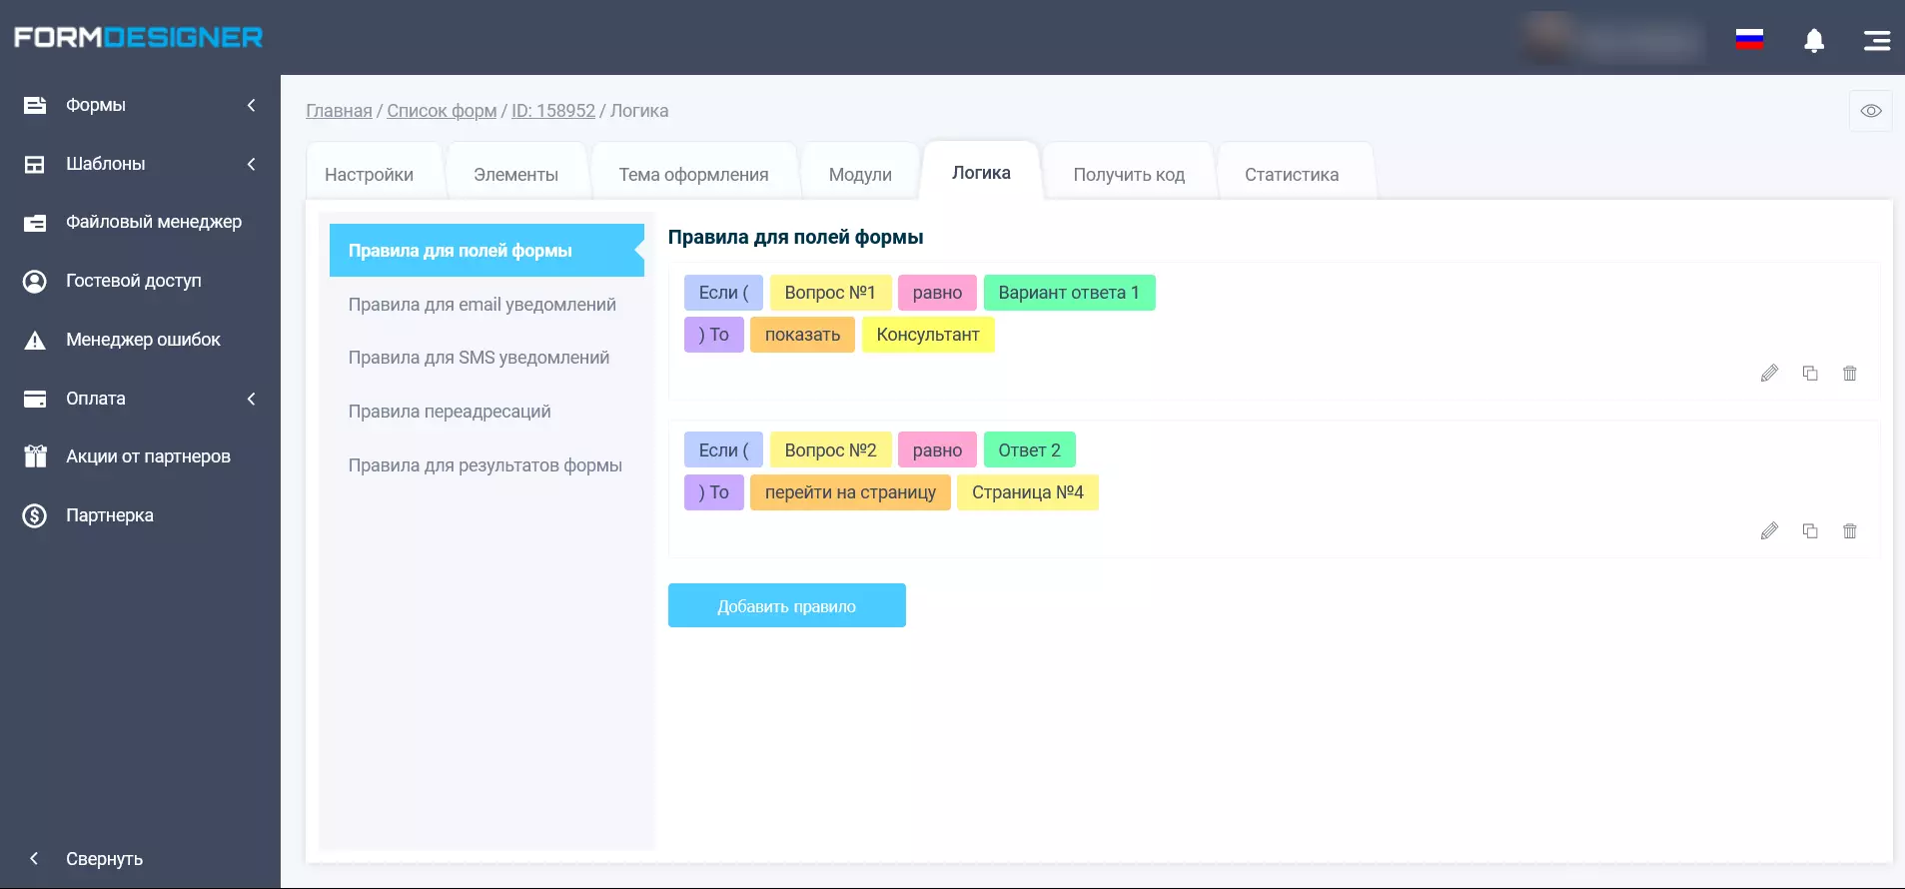
Task: Click the Шаблоны sidebar icon
Action: click(35, 164)
